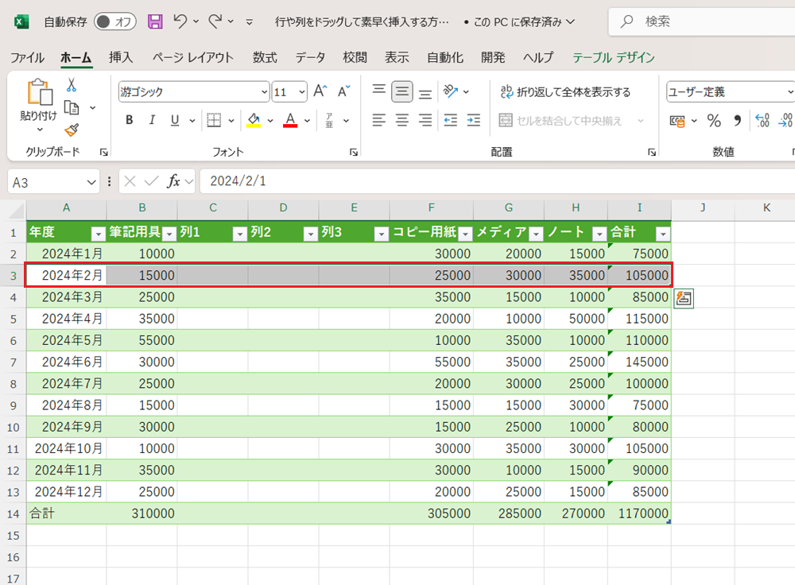The height and width of the screenshot is (585, 795).
Task: Apply borders with the border icon
Action: pos(214,120)
